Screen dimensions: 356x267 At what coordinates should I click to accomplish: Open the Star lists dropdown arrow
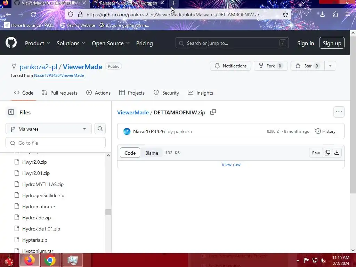click(x=330, y=66)
